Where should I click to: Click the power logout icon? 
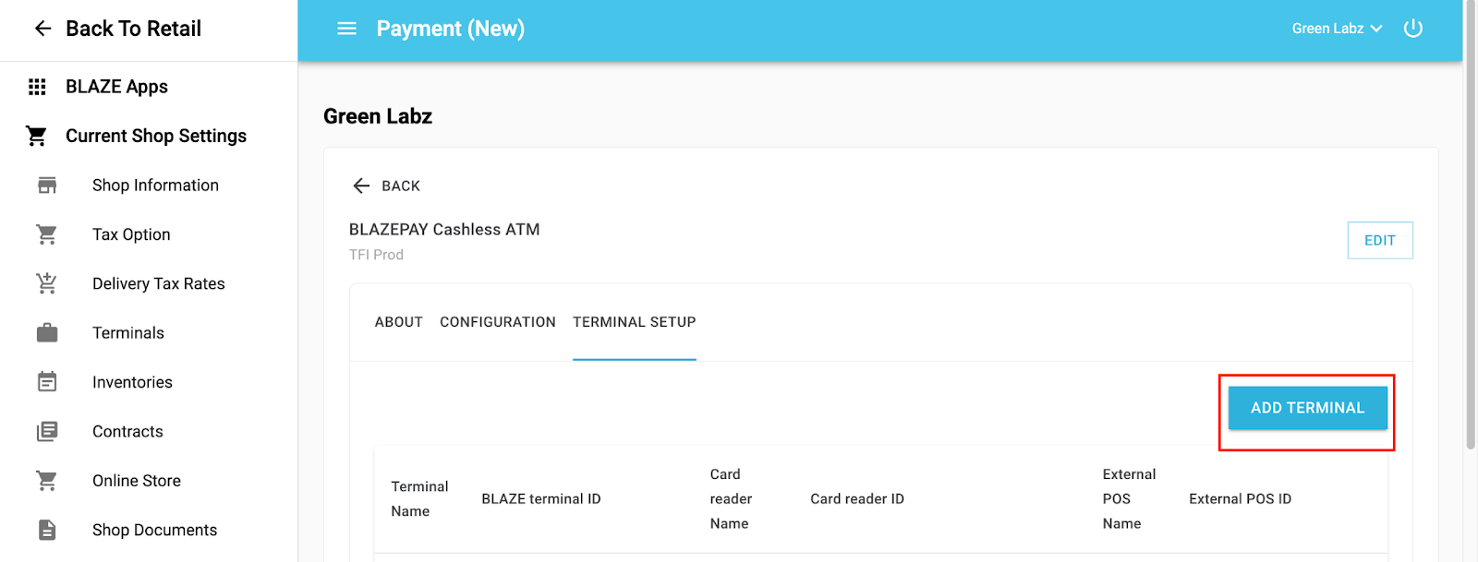pyautogui.click(x=1413, y=29)
